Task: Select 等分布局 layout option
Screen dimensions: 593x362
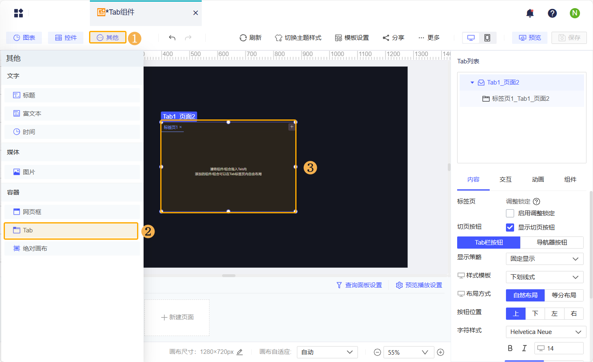Action: tap(564, 295)
